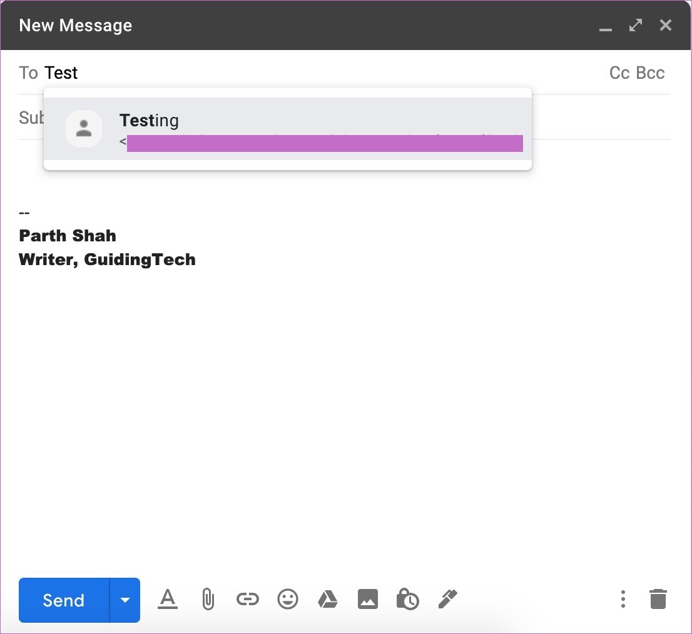
Task: Insert a file from Google Drive
Action: point(328,599)
